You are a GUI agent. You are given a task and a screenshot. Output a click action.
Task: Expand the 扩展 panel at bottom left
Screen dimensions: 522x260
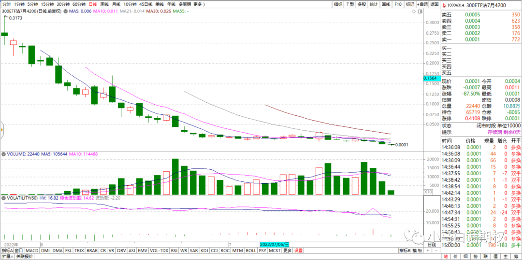click(x=7, y=257)
